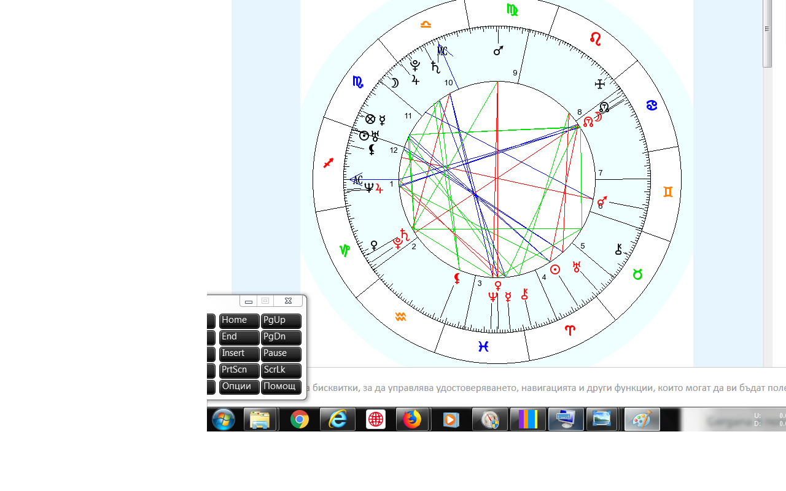This screenshot has width=786, height=491.
Task: Open Опции on the on-screen keyboard
Action: click(x=239, y=387)
